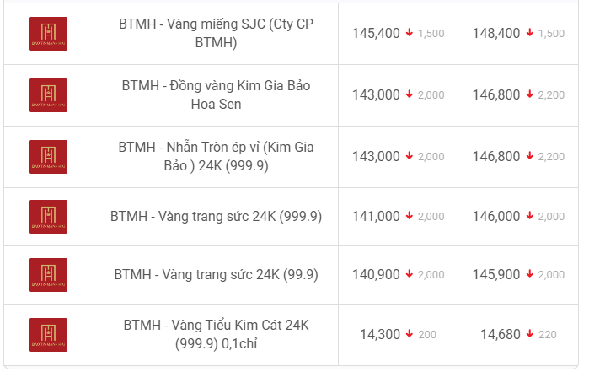Click the BTMH logo beside Vàng miếng SJC
Screen dimensions: 589x372
coord(49,34)
